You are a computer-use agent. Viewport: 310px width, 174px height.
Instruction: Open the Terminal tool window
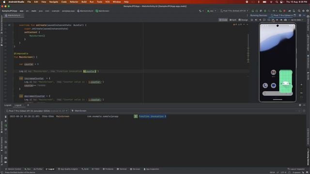[x=122, y=169]
